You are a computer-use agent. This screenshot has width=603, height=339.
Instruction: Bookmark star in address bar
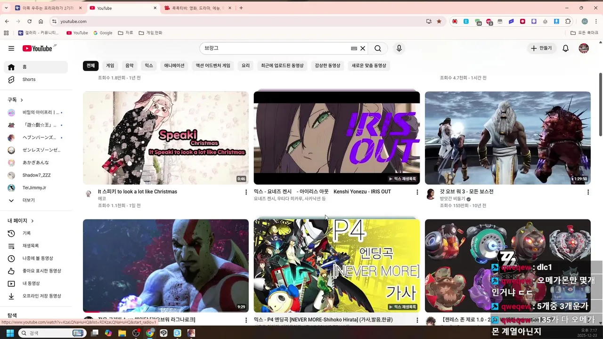click(439, 21)
